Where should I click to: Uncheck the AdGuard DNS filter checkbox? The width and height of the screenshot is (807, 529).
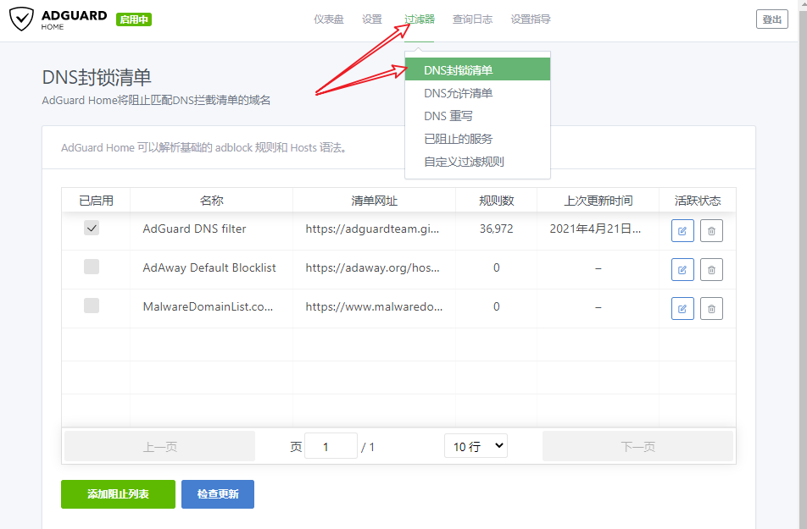coord(92,228)
